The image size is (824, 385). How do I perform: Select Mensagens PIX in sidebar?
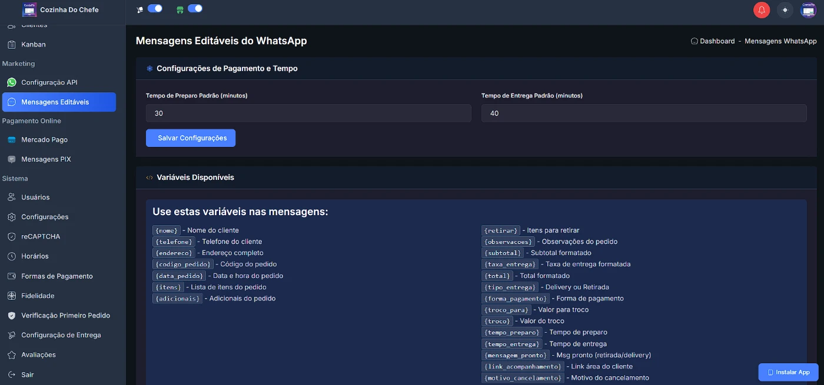(46, 159)
